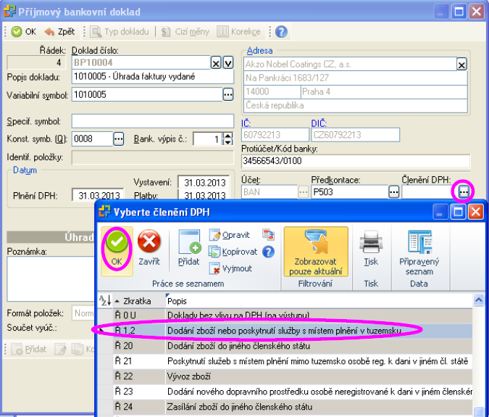489x417 pixels.
Task: Click the DIČ link label
Action: (319, 123)
